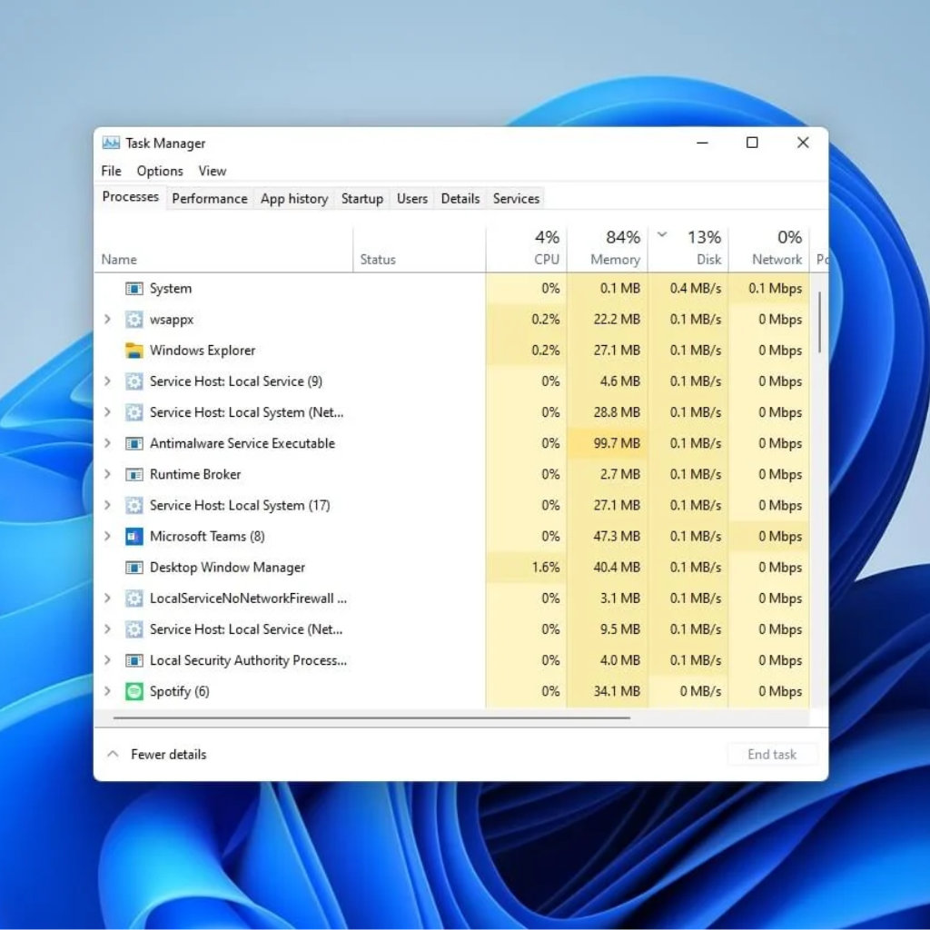Viewport: 930px width, 930px height.
Task: Click the wsappx gear icon
Action: tap(134, 319)
